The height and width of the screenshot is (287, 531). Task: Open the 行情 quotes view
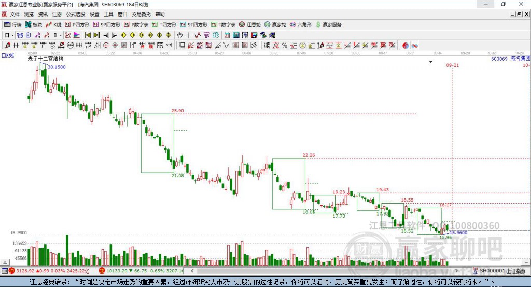[x=12, y=25]
